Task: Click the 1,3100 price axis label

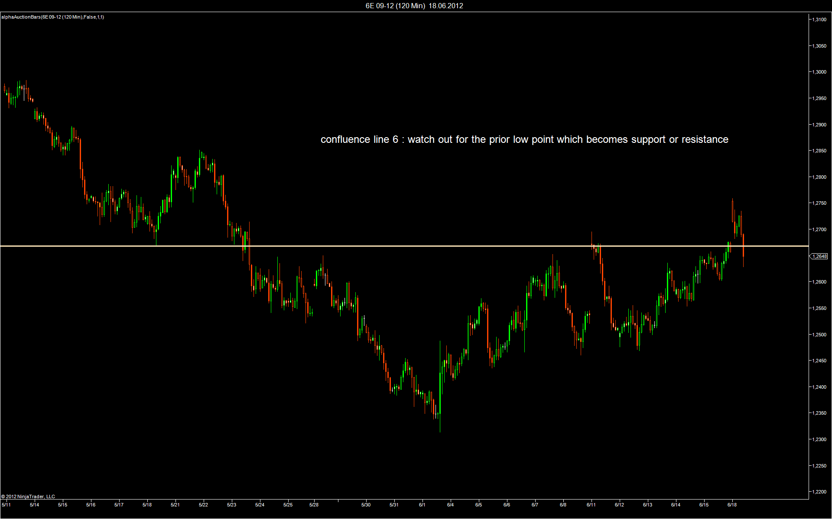Action: tap(819, 19)
